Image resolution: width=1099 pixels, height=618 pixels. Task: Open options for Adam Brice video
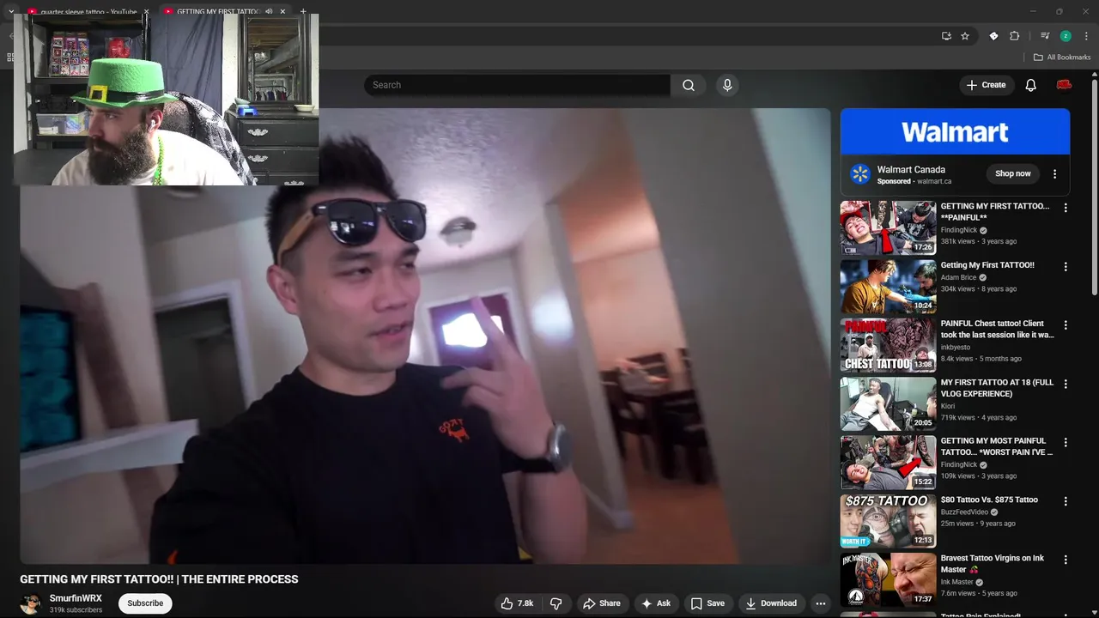click(x=1066, y=267)
